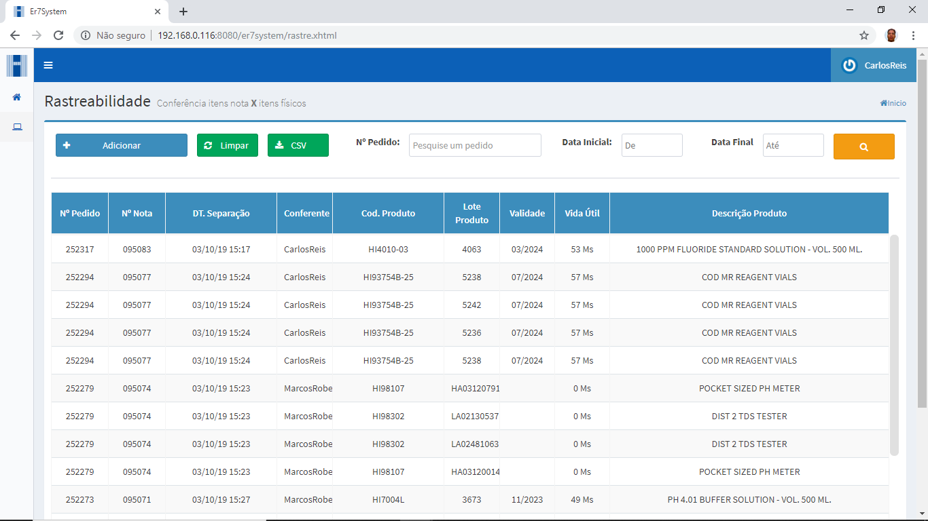Click the Er7System logo in sidebar
The height and width of the screenshot is (521, 928).
pyautogui.click(x=17, y=66)
